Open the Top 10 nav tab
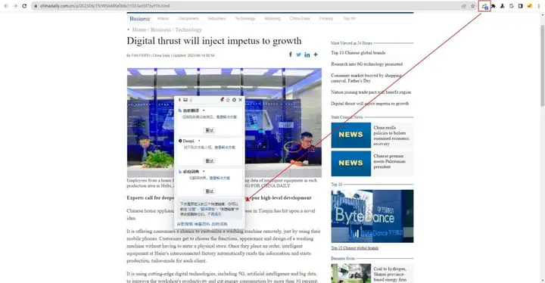Image resolution: width=545 pixels, height=283 pixels. point(349,18)
